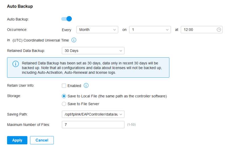The image size is (227, 148).
Task: Open the Retained Data Backup 30 Days dropdown
Action: click(93, 51)
